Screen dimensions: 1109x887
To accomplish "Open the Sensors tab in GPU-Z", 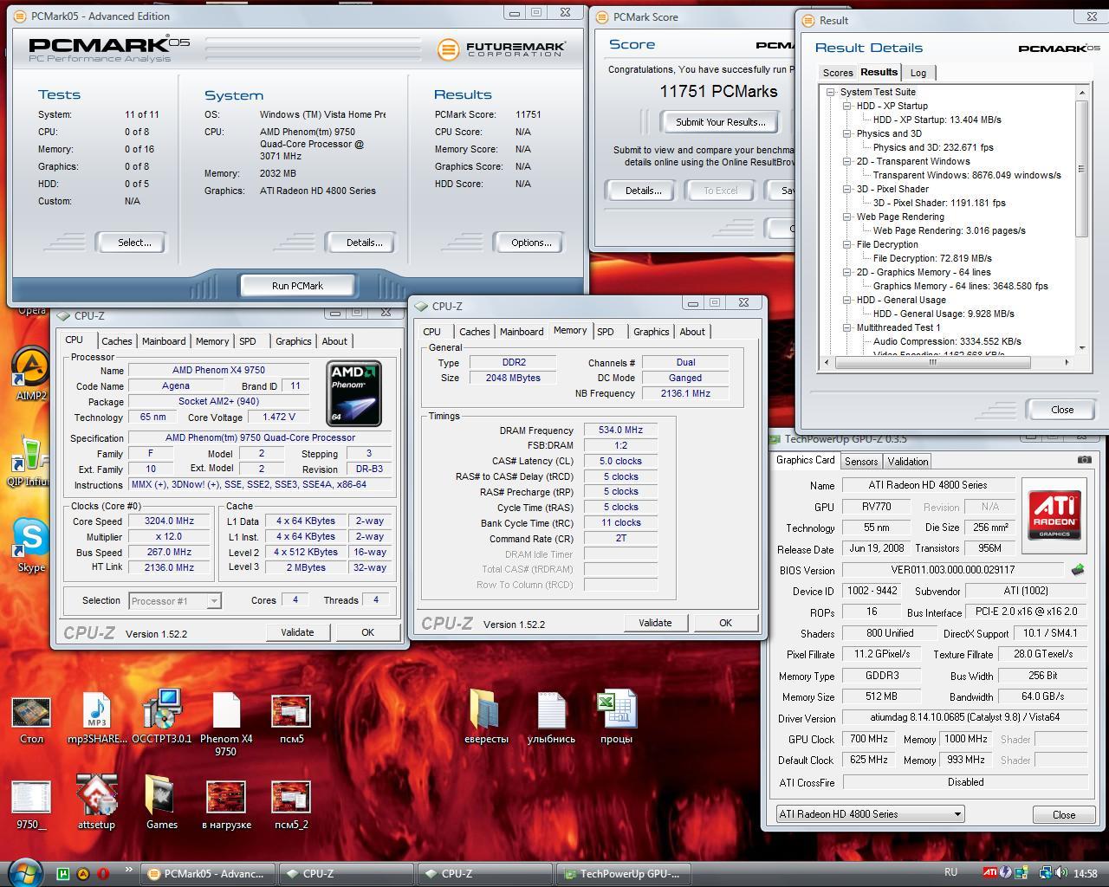I will pyautogui.click(x=861, y=462).
